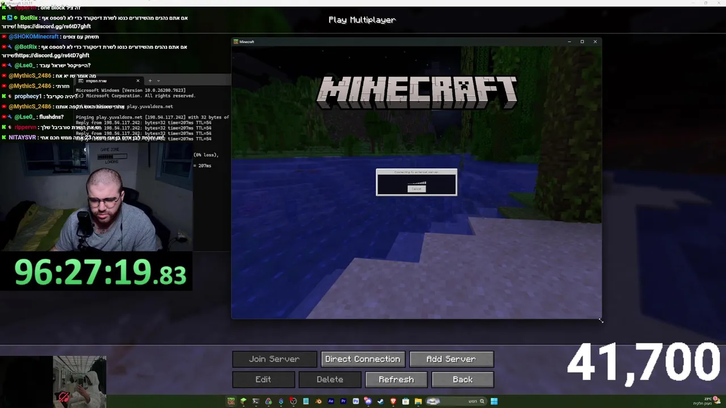Open the OBS Studio taskbar icon
This screenshot has height=408, width=726.
(293, 401)
